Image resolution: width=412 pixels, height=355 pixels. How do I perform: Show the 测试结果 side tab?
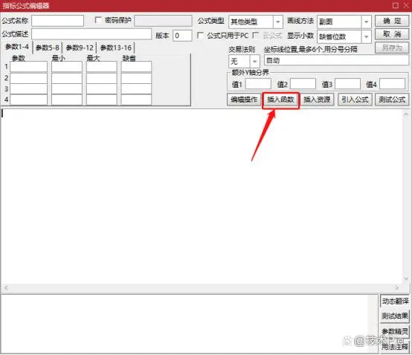click(x=395, y=316)
